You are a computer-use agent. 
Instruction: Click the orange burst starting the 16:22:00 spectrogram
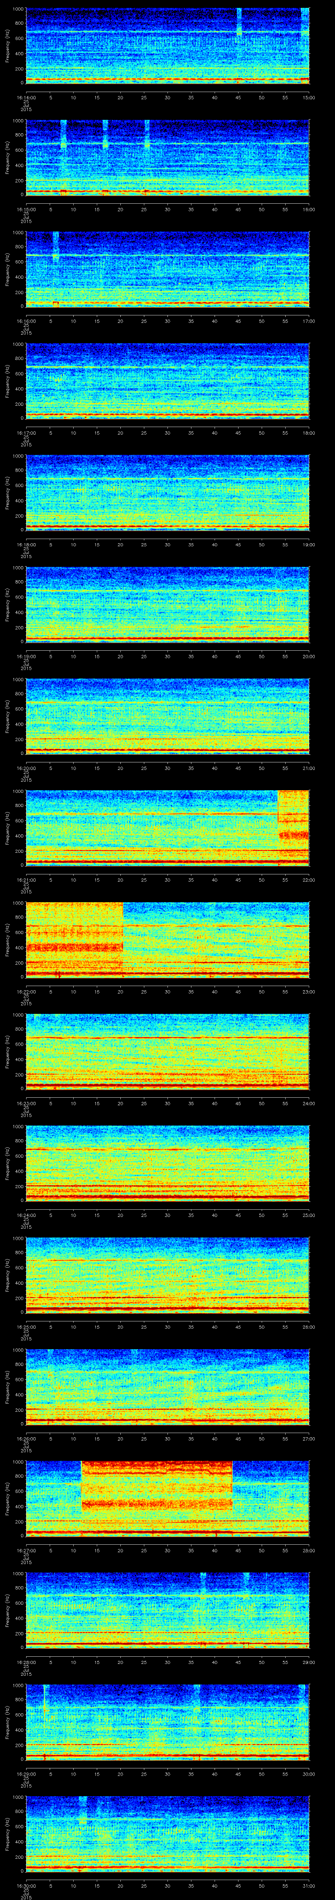pos(74,940)
